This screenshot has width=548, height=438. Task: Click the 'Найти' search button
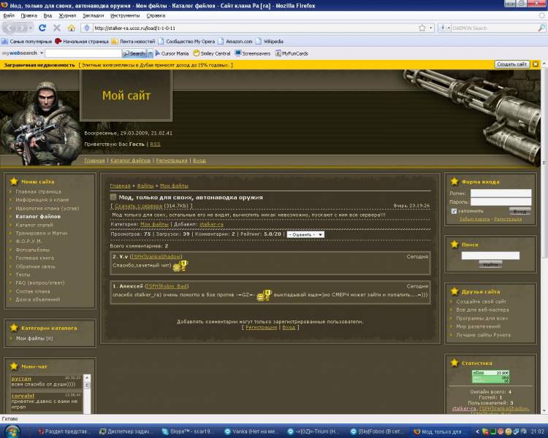coord(490,264)
